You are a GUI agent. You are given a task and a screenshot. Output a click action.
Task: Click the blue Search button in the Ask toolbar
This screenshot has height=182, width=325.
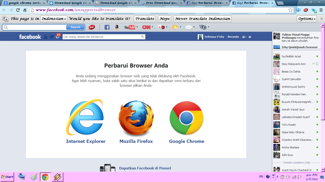point(75,27)
